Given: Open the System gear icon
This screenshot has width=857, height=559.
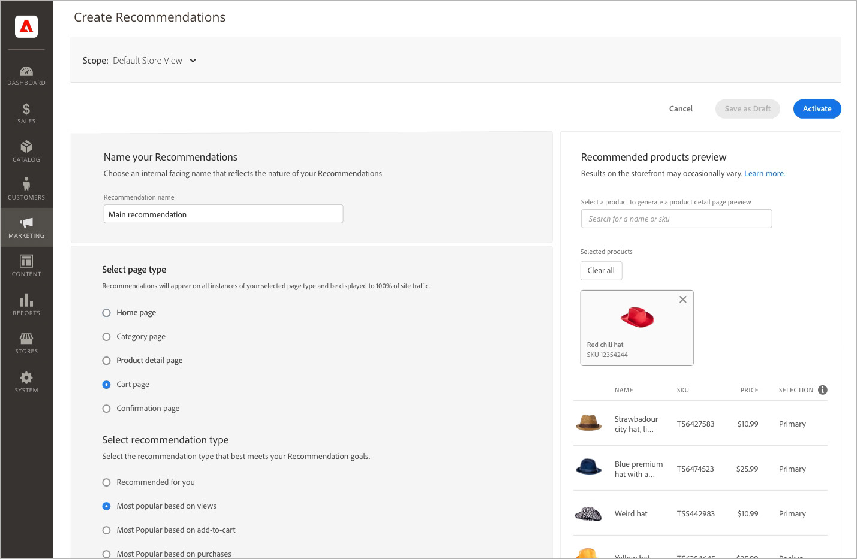Looking at the screenshot, I should coord(26,377).
